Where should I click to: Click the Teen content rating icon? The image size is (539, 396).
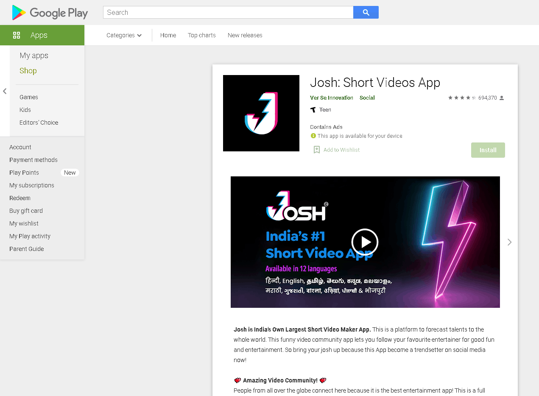tap(313, 110)
